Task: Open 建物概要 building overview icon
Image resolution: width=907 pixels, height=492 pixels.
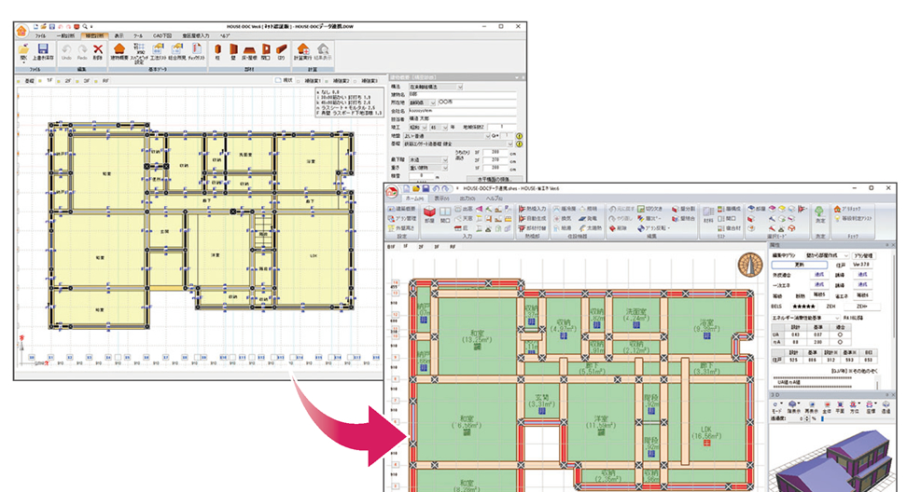Action: point(120,53)
